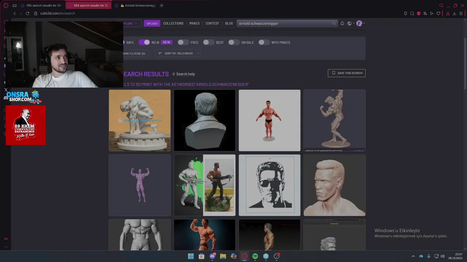Add page to bookmarks with heart icon
The height and width of the screenshot is (262, 467).
[438, 13]
